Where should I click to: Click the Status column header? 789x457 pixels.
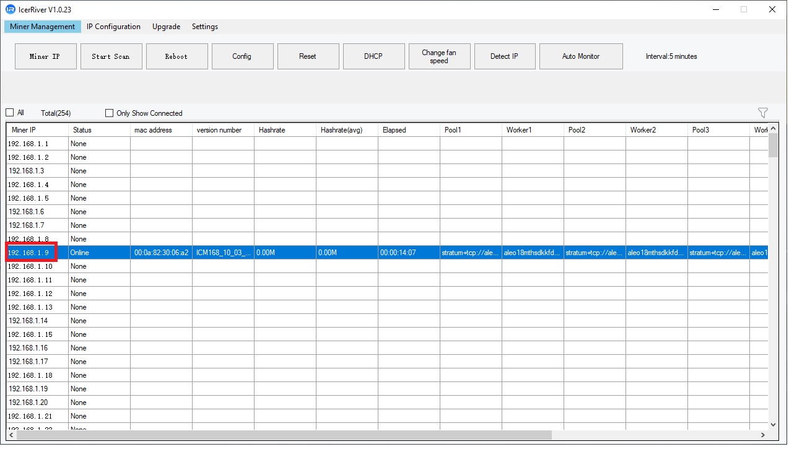point(100,130)
